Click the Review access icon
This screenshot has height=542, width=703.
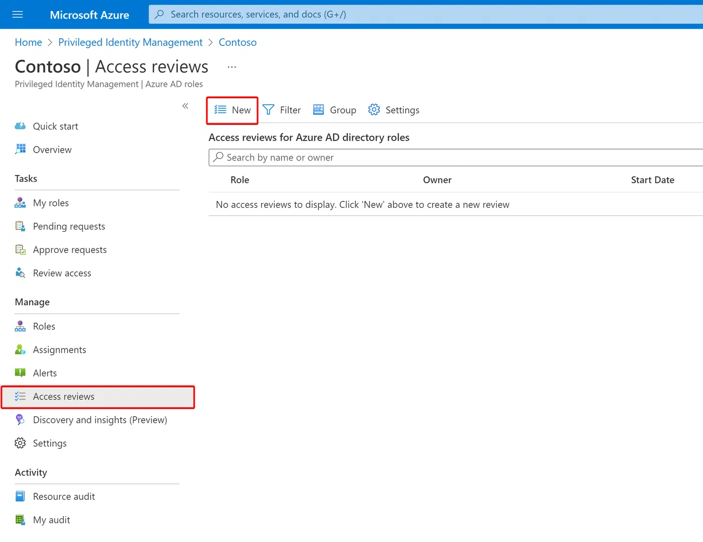[x=20, y=273]
